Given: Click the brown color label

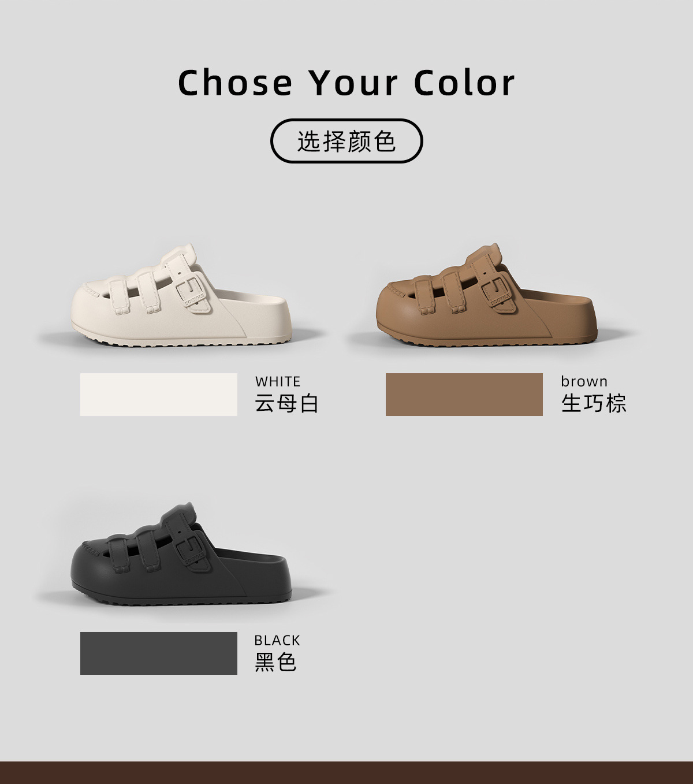Looking at the screenshot, I should click(584, 382).
